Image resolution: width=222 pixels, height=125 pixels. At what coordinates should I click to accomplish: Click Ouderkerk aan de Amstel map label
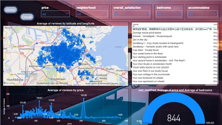[52, 83]
